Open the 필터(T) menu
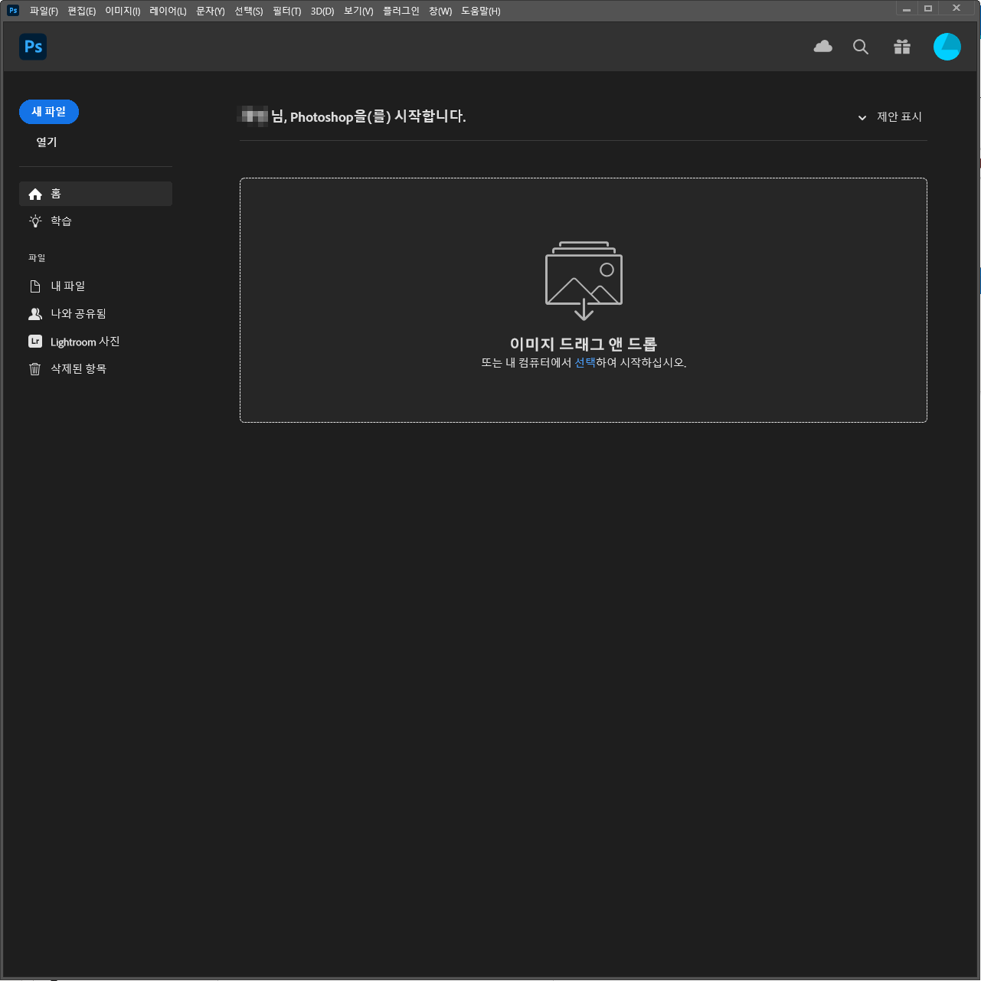This screenshot has width=981, height=981. click(x=287, y=11)
